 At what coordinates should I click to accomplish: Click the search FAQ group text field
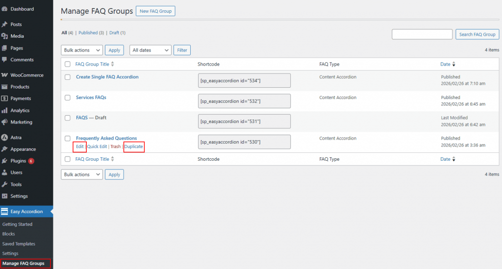point(422,34)
